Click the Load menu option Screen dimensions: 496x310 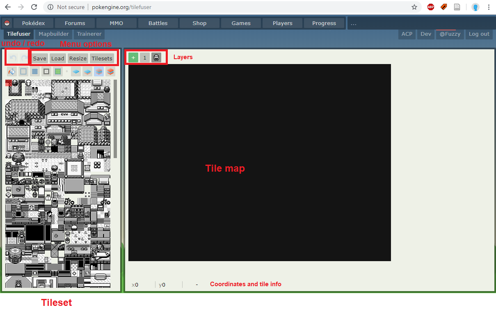(x=58, y=58)
